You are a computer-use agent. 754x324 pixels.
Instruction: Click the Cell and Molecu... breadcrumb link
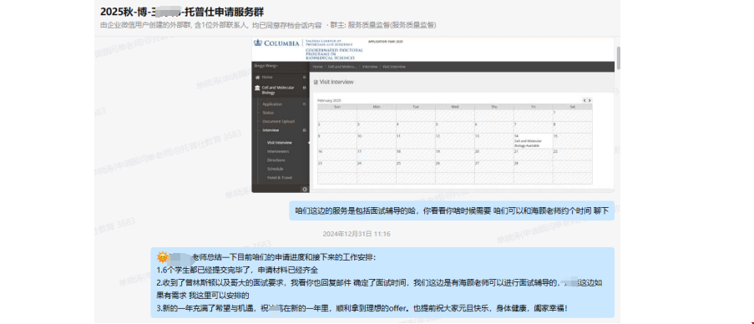tap(342, 67)
